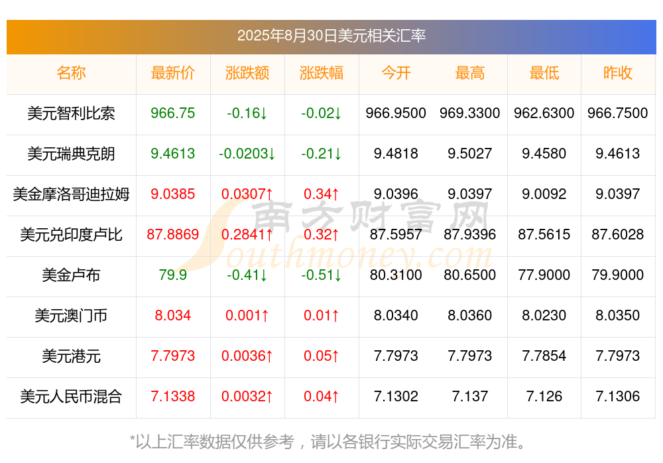Viewport: 663px width, 463px height.
Task: Select the 最新价 column header
Action: (172, 73)
